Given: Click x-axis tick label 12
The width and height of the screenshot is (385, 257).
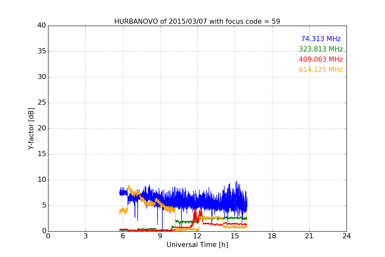Looking at the screenshot, I should [x=197, y=236].
